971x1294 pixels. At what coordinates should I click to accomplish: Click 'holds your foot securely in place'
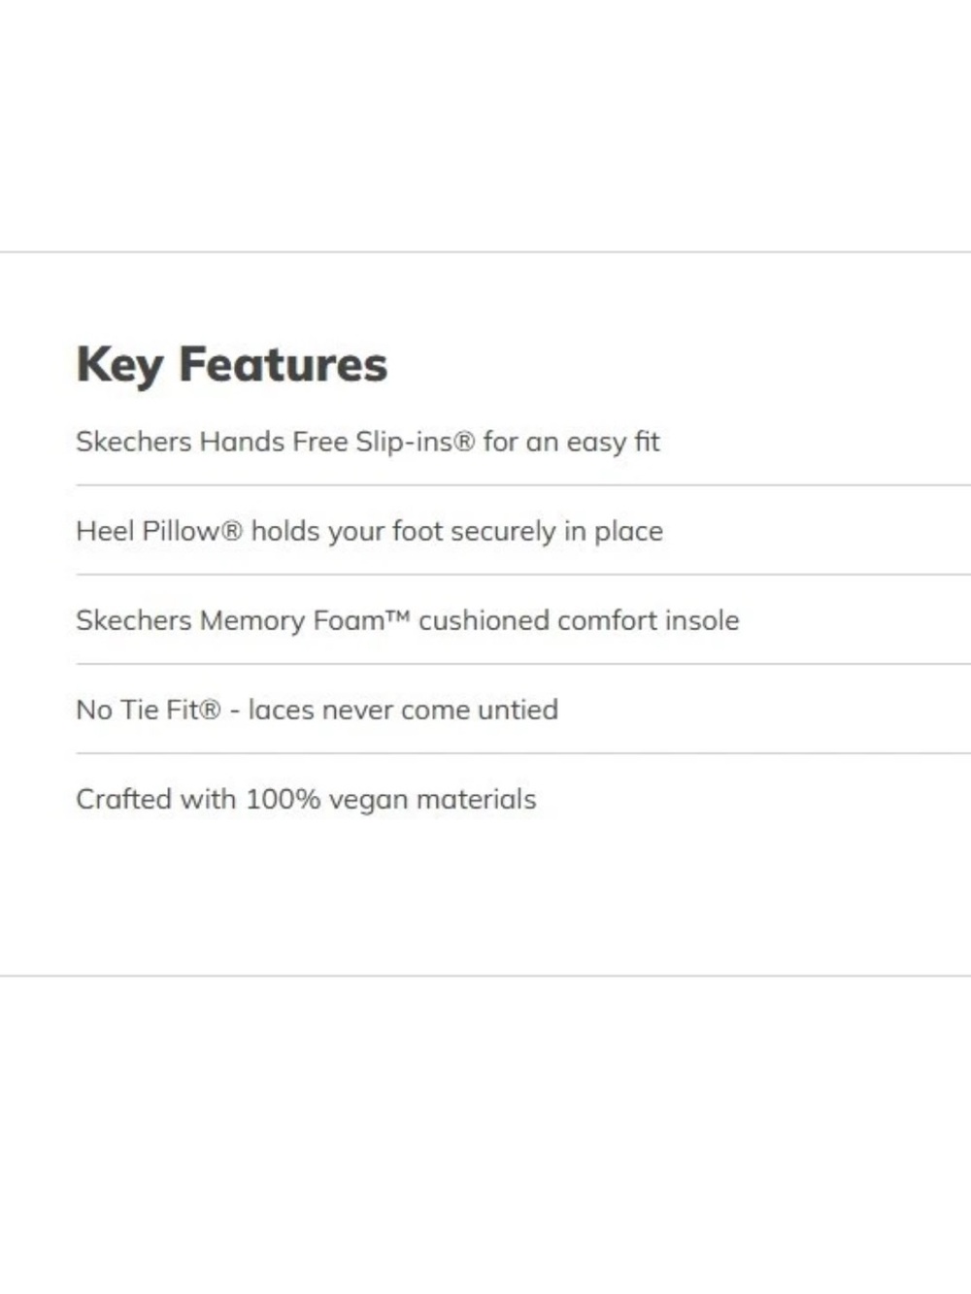pyautogui.click(x=457, y=532)
